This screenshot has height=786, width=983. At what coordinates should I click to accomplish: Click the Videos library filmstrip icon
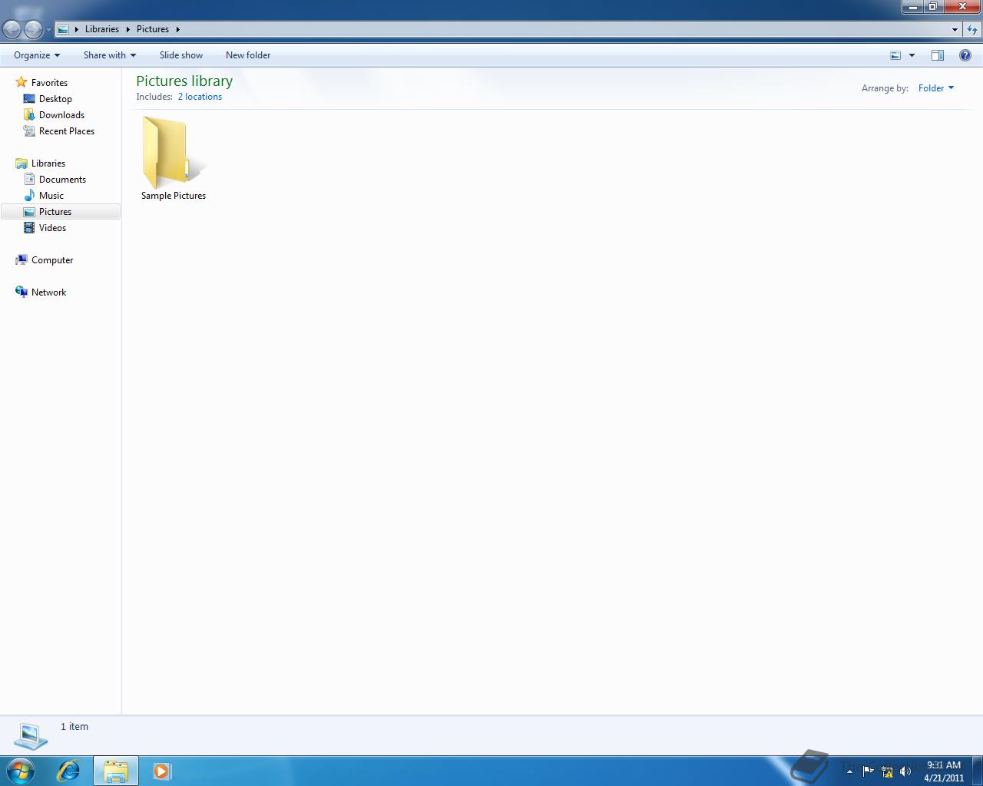29,228
